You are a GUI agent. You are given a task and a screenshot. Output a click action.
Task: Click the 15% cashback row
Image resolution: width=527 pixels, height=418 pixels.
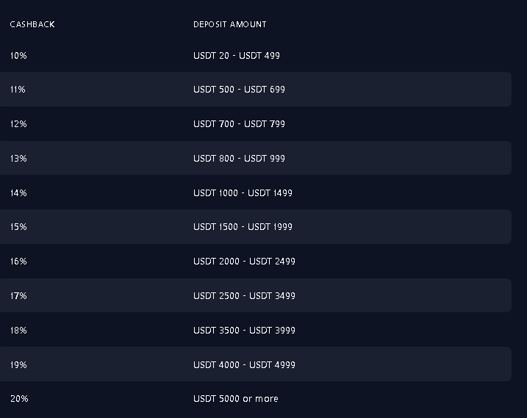point(256,227)
